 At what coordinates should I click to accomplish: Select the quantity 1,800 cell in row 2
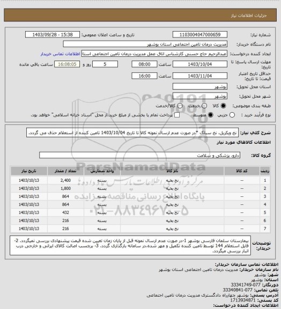(65, 188)
